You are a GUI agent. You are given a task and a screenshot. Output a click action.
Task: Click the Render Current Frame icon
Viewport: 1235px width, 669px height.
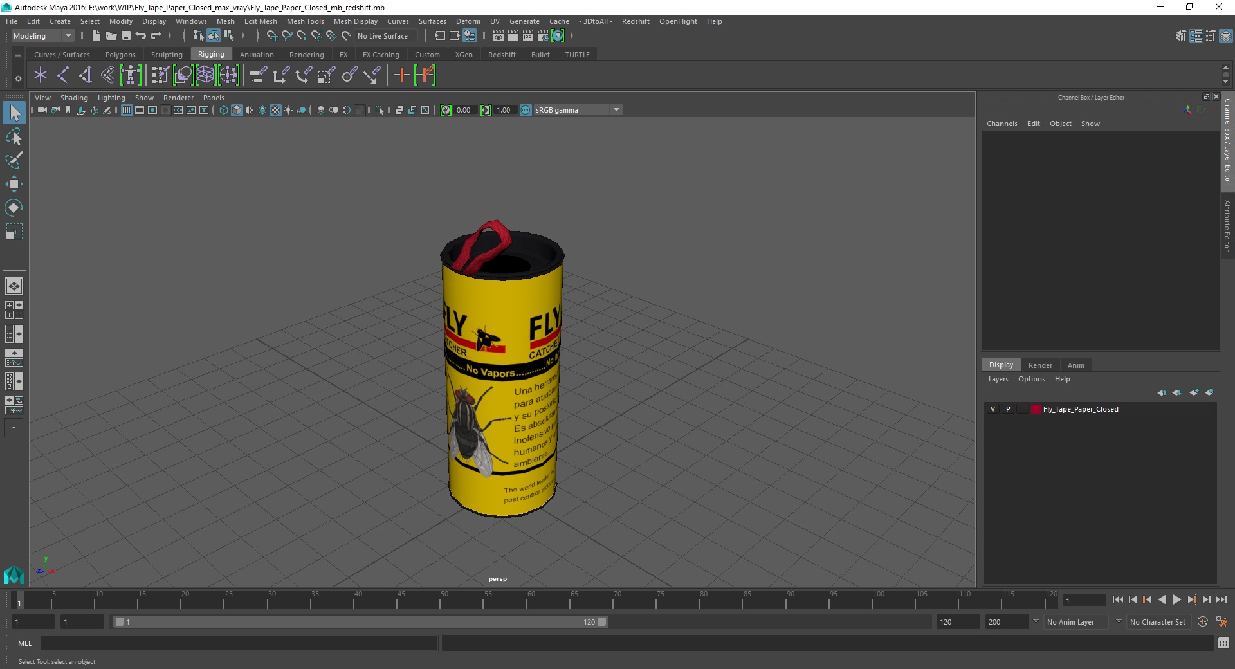(x=513, y=36)
